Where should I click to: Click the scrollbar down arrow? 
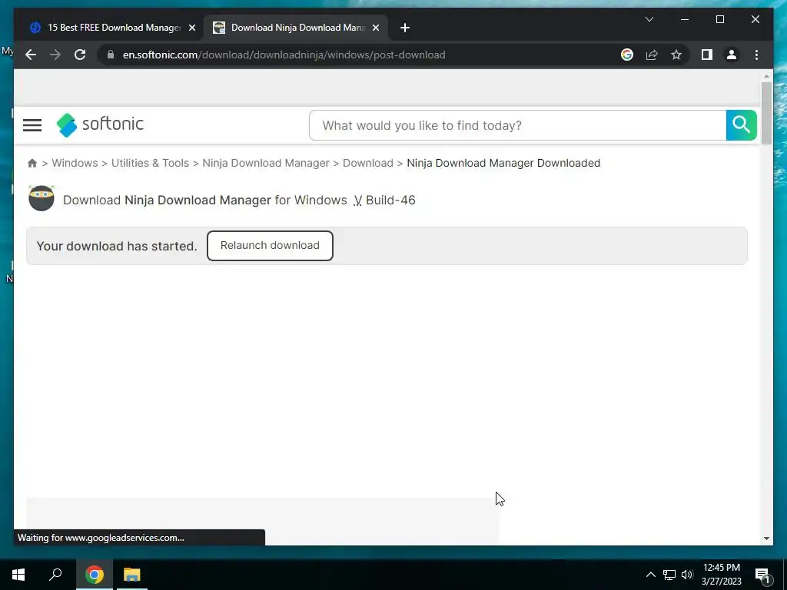click(x=766, y=539)
